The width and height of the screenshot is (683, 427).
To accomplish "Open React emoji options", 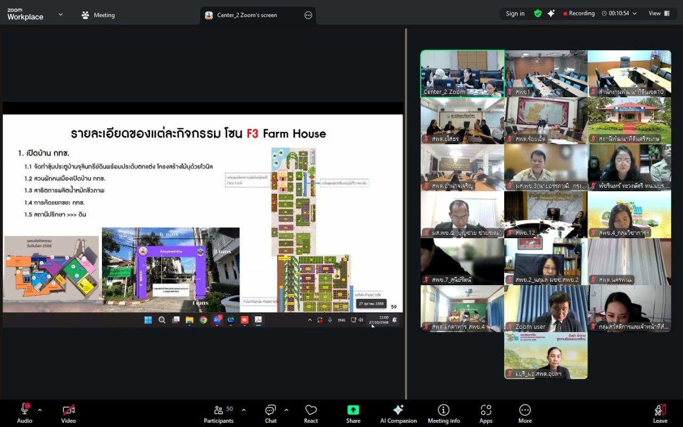I will pos(311,413).
